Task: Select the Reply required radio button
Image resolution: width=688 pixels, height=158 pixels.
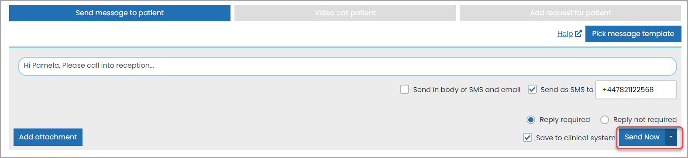Action: point(531,120)
